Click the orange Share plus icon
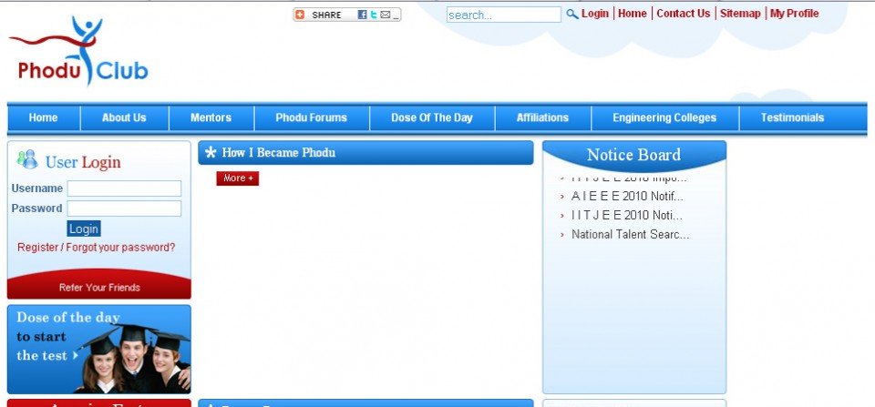Viewport: 875px width, 407px height. click(300, 15)
